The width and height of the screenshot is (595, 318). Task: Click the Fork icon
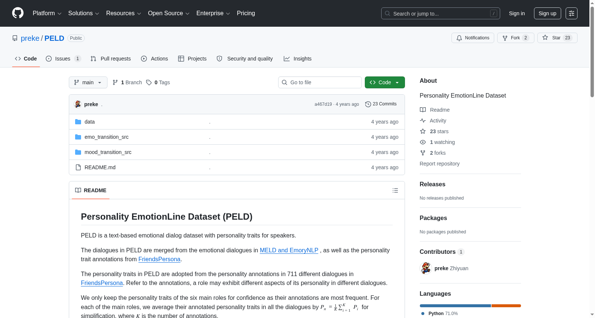coord(505,38)
